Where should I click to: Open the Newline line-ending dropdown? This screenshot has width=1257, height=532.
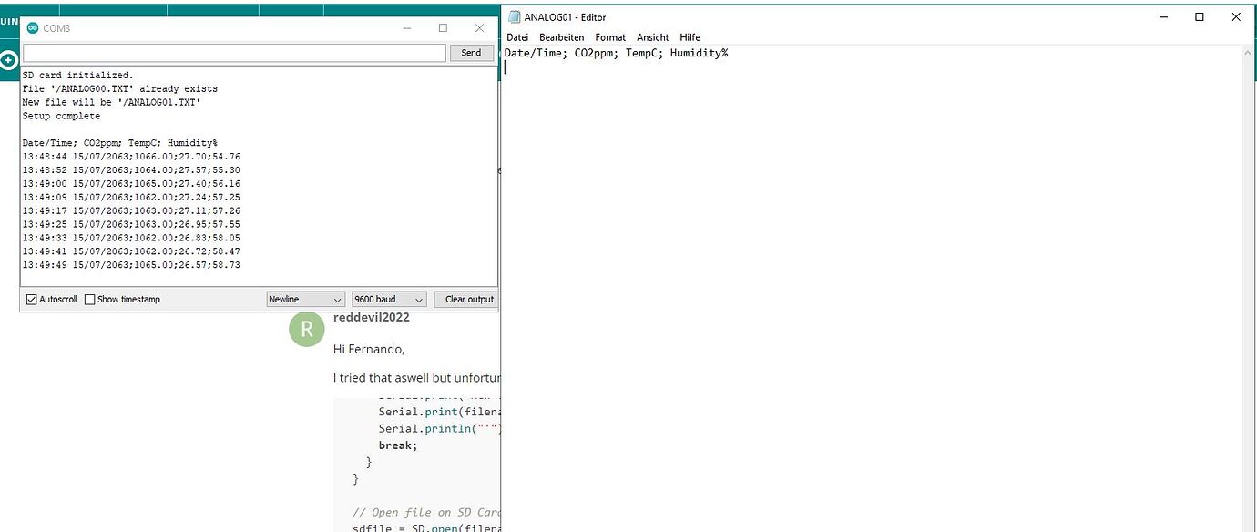pyautogui.click(x=305, y=299)
